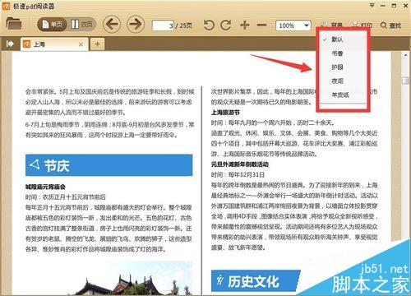411x296 pixels.
Task: Click the app logo in title bar
Action: [x=6, y=6]
